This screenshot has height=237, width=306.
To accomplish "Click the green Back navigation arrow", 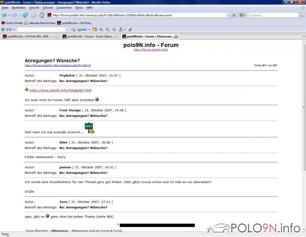I will point(4,15).
